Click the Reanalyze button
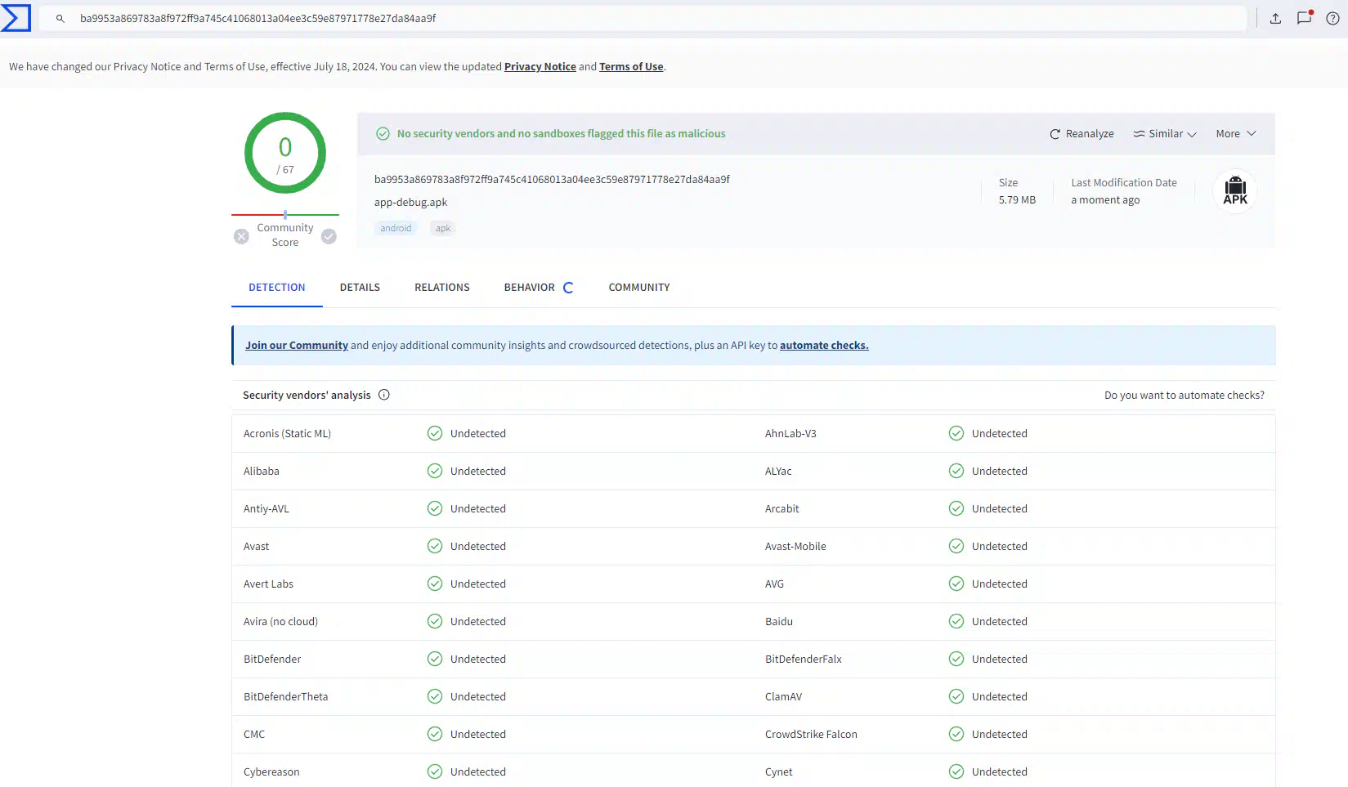Image resolution: width=1348 pixels, height=787 pixels. [1082, 133]
